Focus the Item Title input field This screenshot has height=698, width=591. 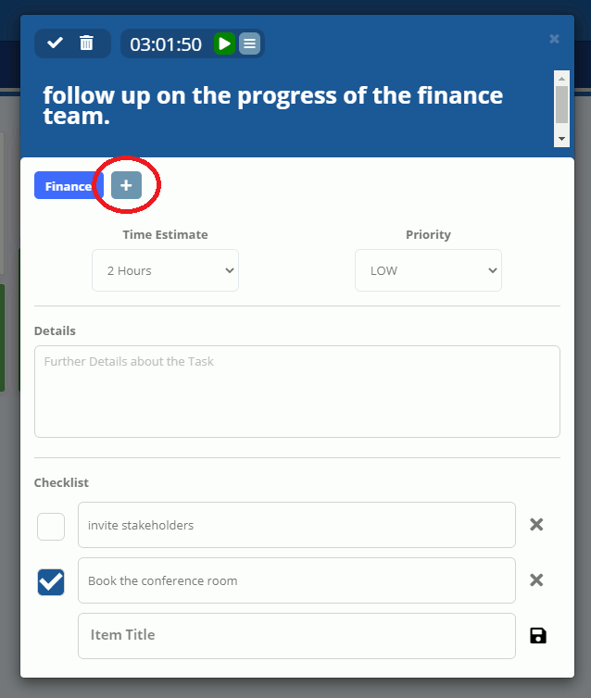tap(296, 636)
